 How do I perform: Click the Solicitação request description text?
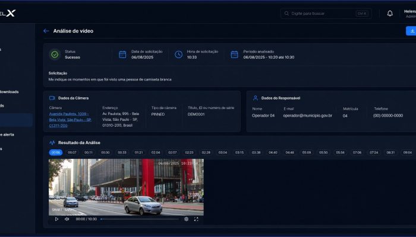(x=110, y=79)
